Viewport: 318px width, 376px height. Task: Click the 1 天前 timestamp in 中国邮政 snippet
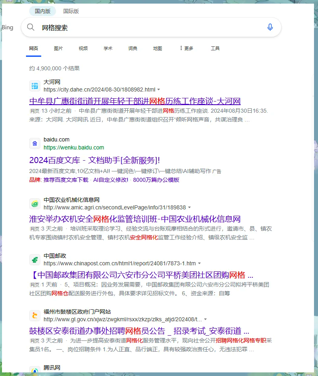(x=49, y=284)
